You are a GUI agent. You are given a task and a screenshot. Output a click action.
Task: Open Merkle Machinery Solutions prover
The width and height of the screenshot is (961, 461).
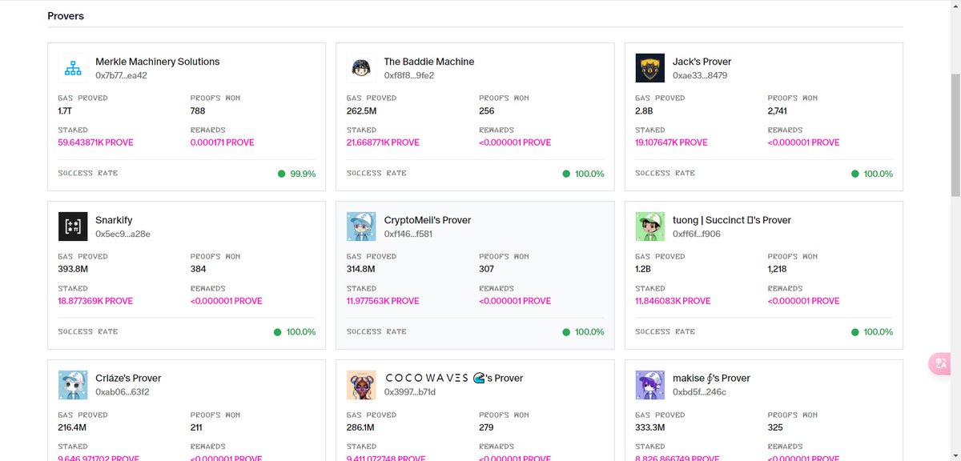pyautogui.click(x=157, y=62)
